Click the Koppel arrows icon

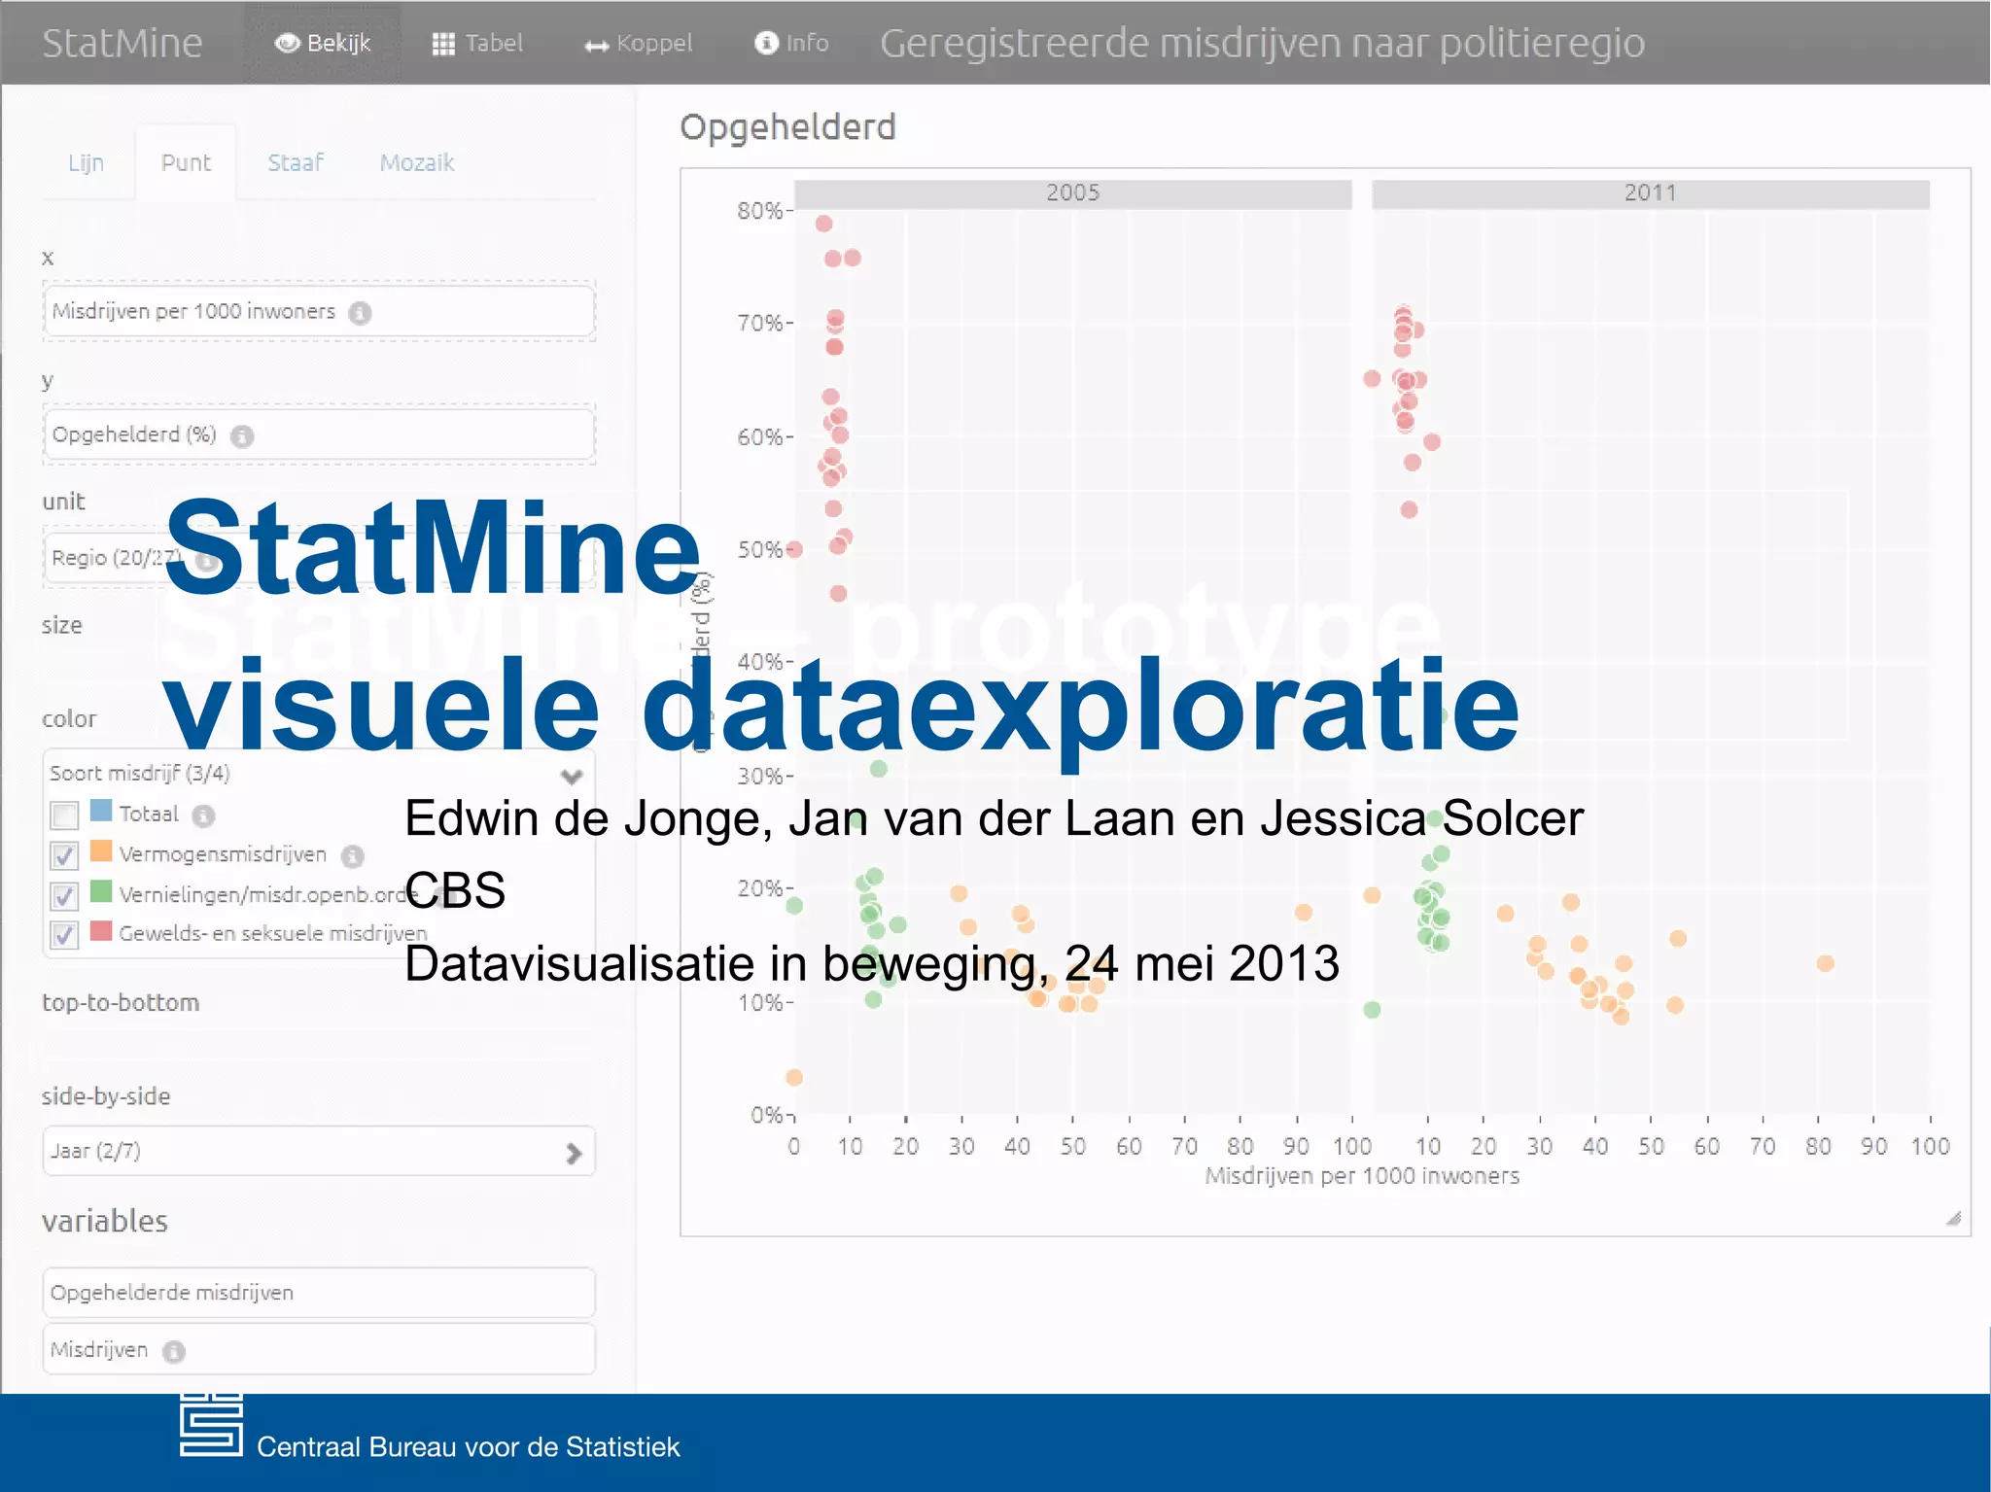point(596,46)
